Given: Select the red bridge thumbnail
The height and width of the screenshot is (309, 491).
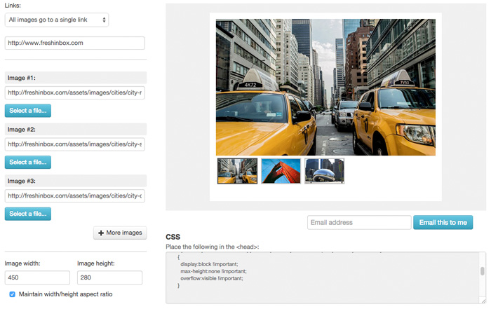Looking at the screenshot, I should pos(281,171).
